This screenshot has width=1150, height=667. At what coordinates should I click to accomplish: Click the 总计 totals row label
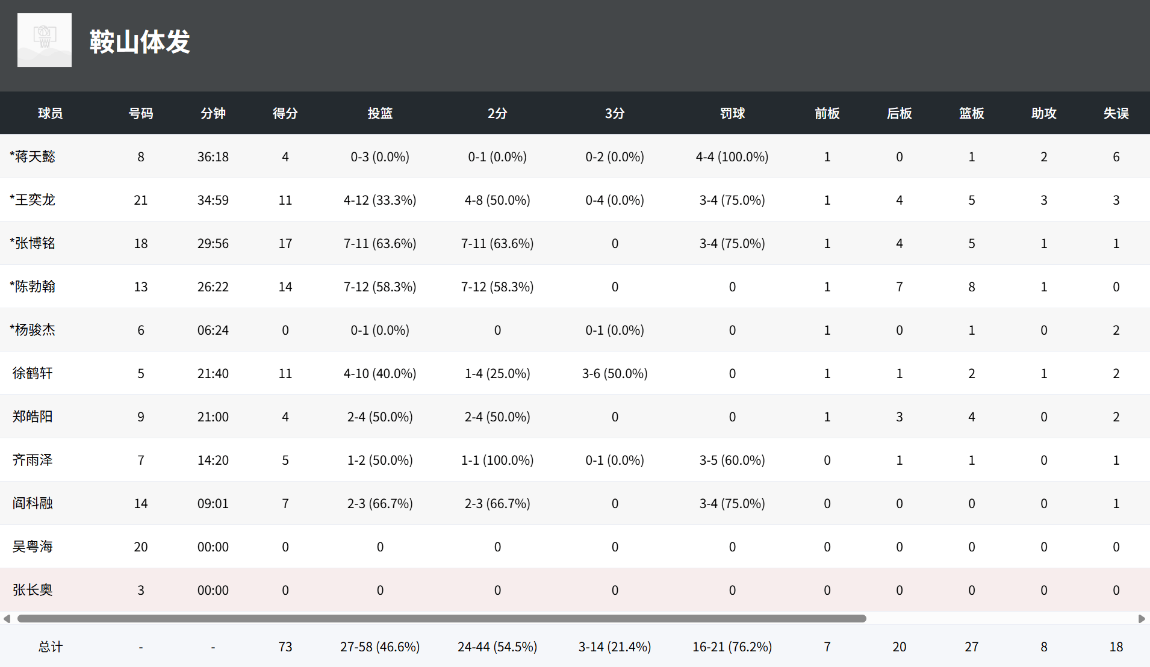pos(51,647)
